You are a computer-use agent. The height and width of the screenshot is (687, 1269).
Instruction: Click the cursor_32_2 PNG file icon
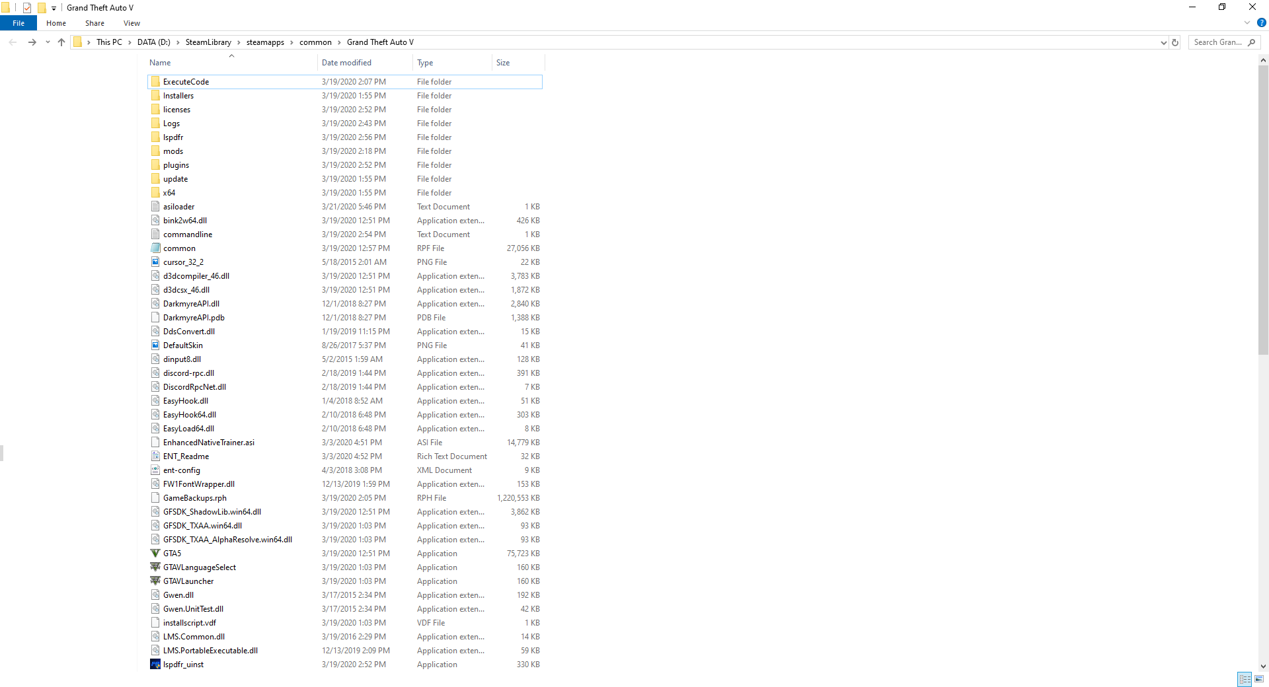click(155, 262)
